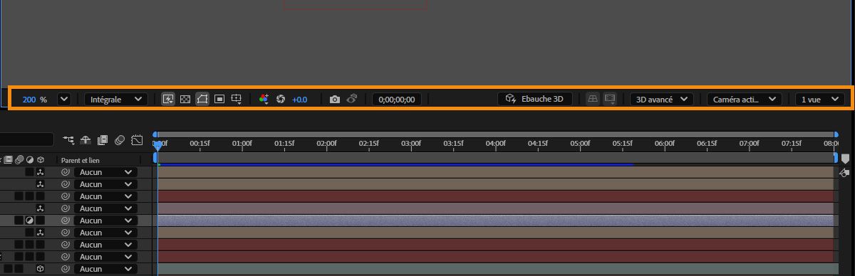Toggle 3D cube switch on bottom layer

(x=41, y=269)
